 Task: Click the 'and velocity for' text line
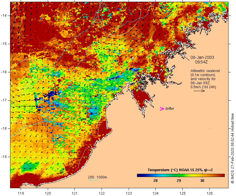[203, 79]
